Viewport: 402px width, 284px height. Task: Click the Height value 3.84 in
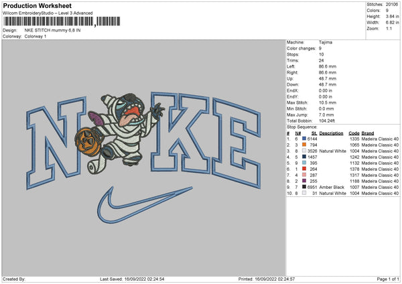point(392,16)
